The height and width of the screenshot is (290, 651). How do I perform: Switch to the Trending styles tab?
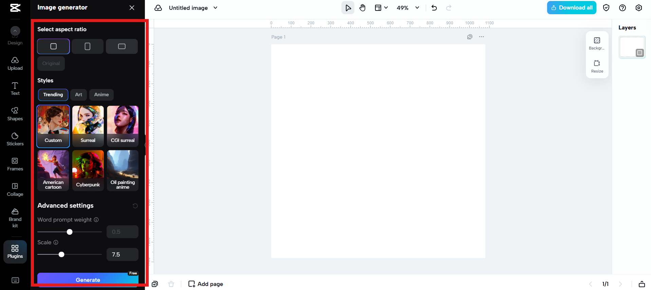[x=53, y=95]
